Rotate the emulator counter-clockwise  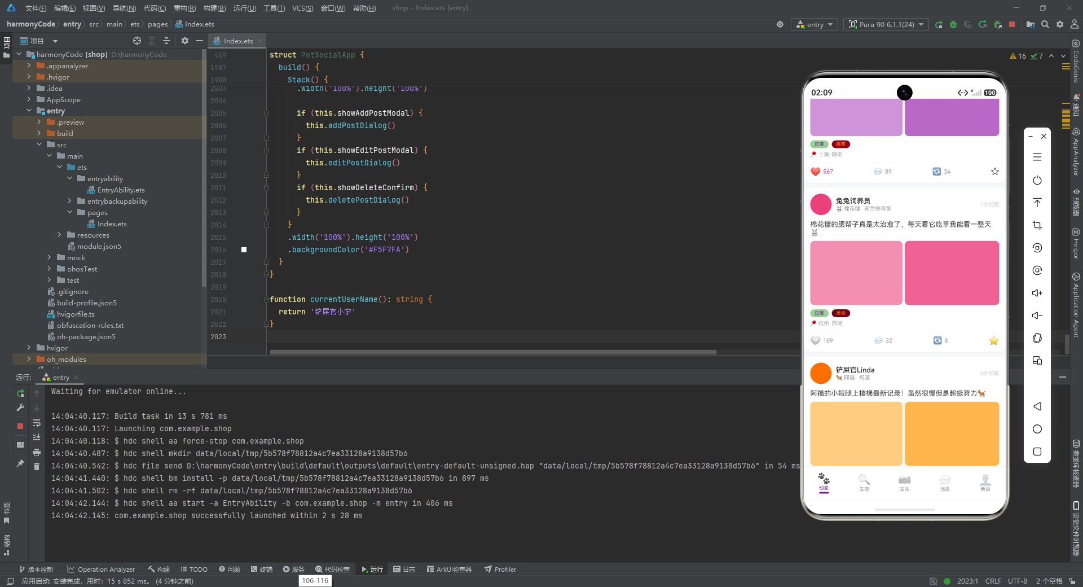click(1037, 248)
